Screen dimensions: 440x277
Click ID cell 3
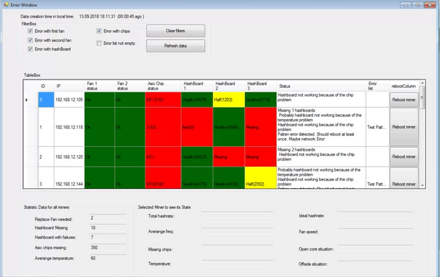46,178
